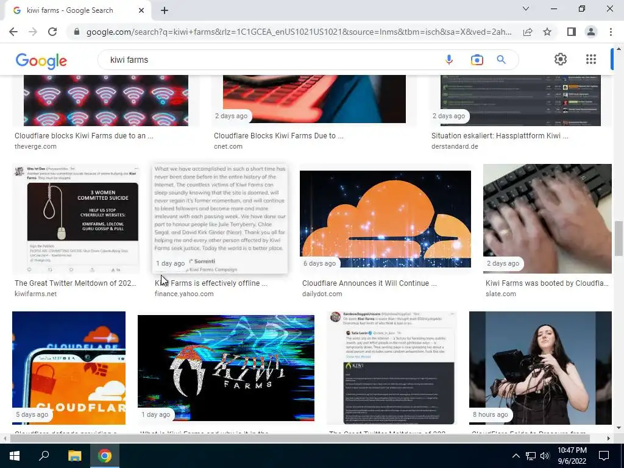Open 'Cloudflare Announces it Will Continue' link
This screenshot has width=624, height=468.
pos(369,283)
